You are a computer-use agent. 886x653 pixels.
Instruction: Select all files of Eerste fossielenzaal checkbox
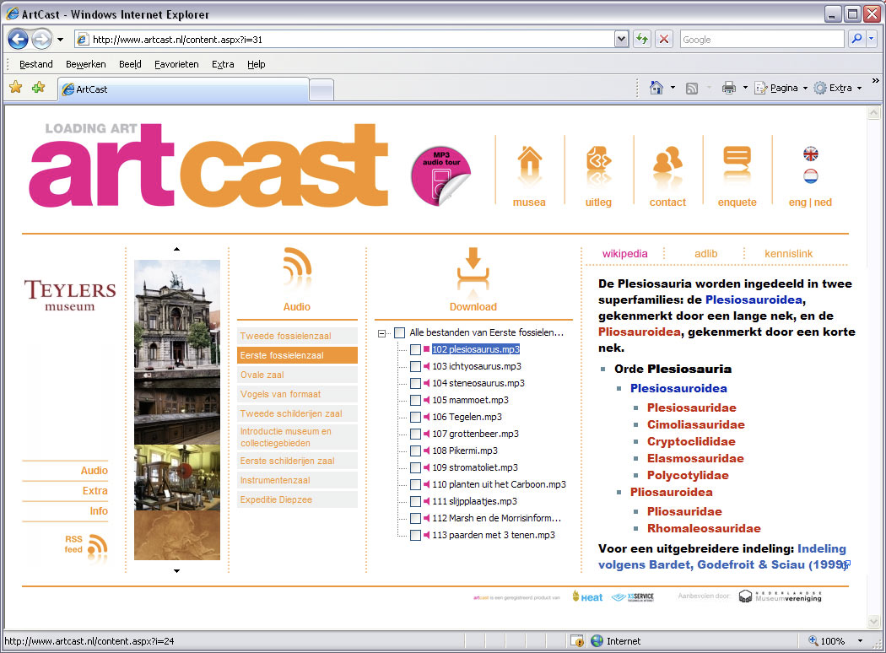point(399,333)
